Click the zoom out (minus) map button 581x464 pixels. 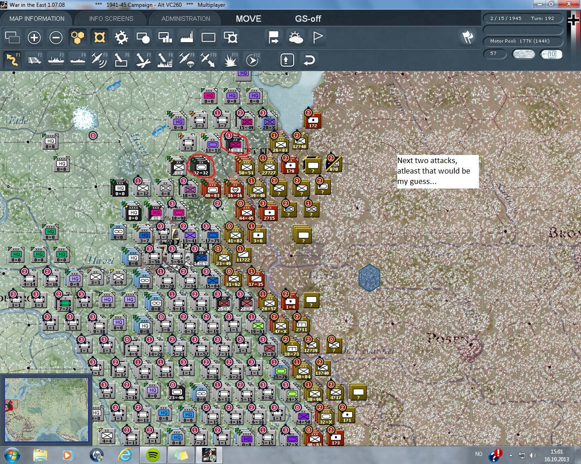click(56, 38)
